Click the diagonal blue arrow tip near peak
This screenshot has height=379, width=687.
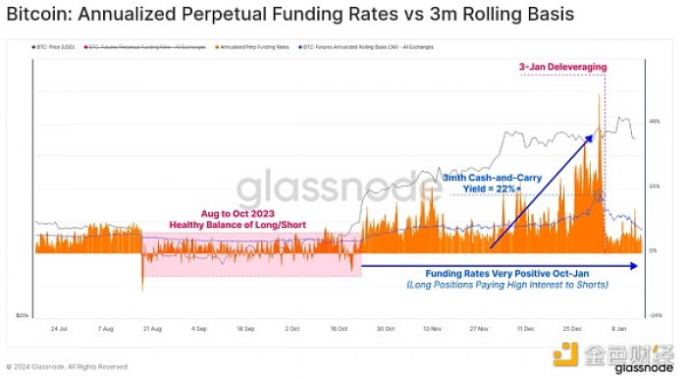tap(590, 138)
